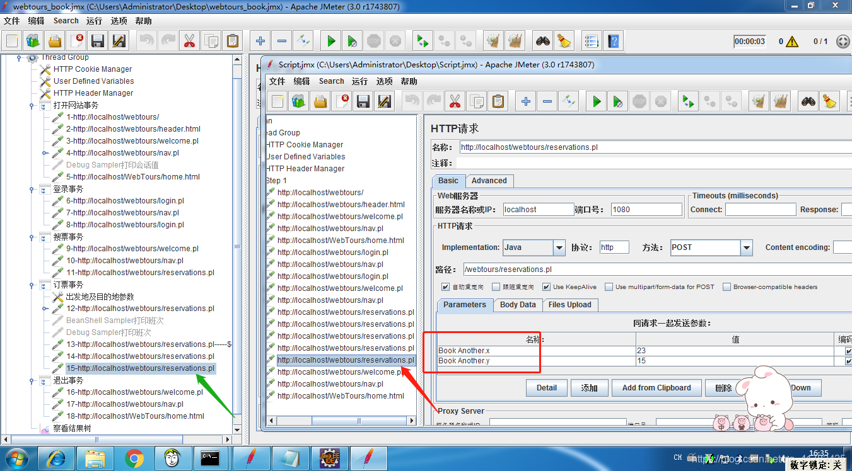Click New test plan icon in webtours_book window
The width and height of the screenshot is (852, 471).
coord(12,41)
